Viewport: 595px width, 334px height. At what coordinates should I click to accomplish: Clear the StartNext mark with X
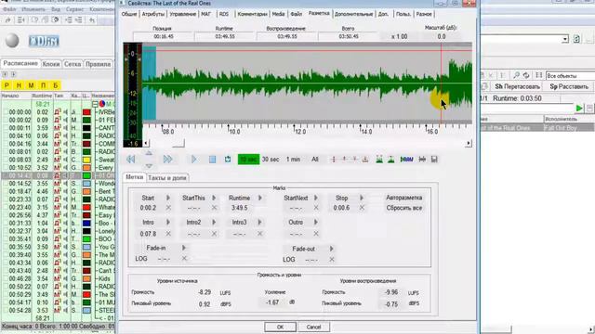[x=316, y=208]
